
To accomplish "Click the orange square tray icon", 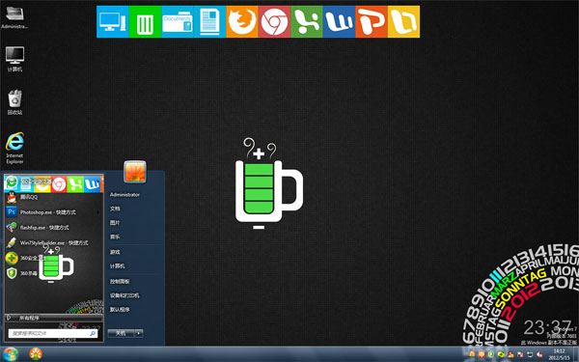I will coord(482,354).
